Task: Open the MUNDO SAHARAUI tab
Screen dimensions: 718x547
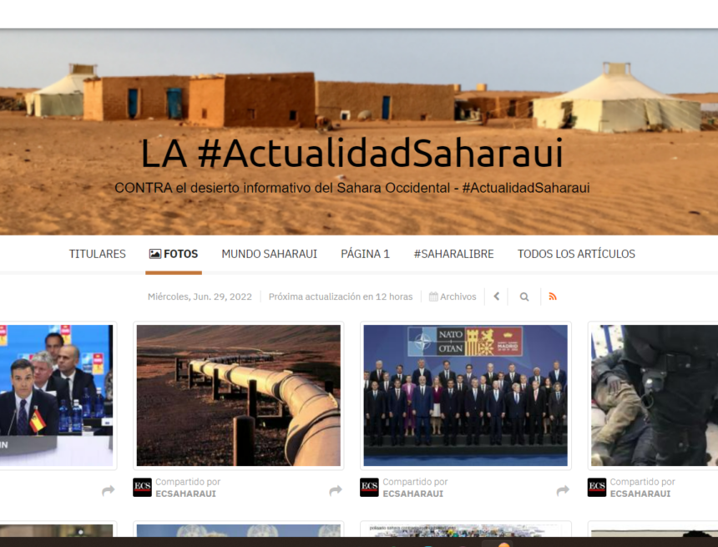Action: point(269,254)
